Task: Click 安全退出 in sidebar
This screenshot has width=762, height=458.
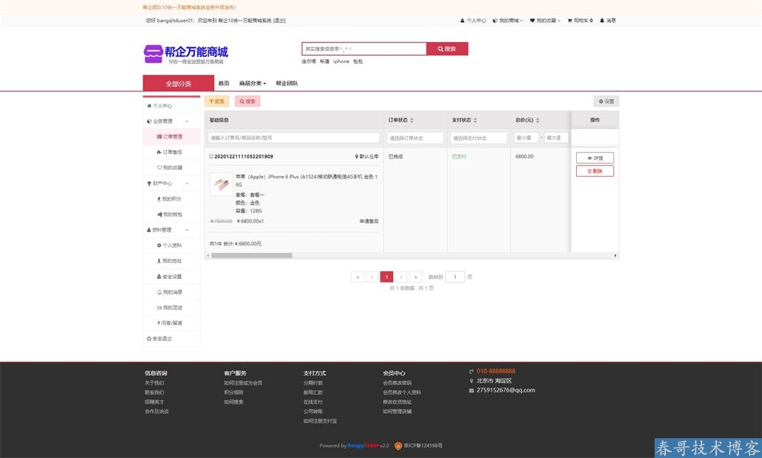Action: [x=171, y=338]
